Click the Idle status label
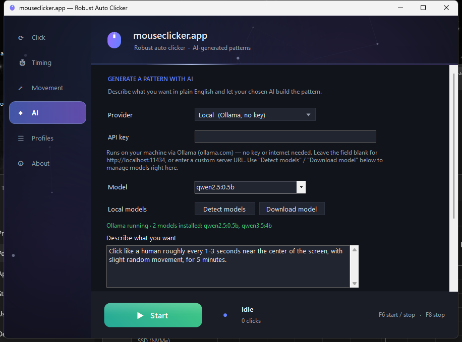The height and width of the screenshot is (342, 462). 247,309
